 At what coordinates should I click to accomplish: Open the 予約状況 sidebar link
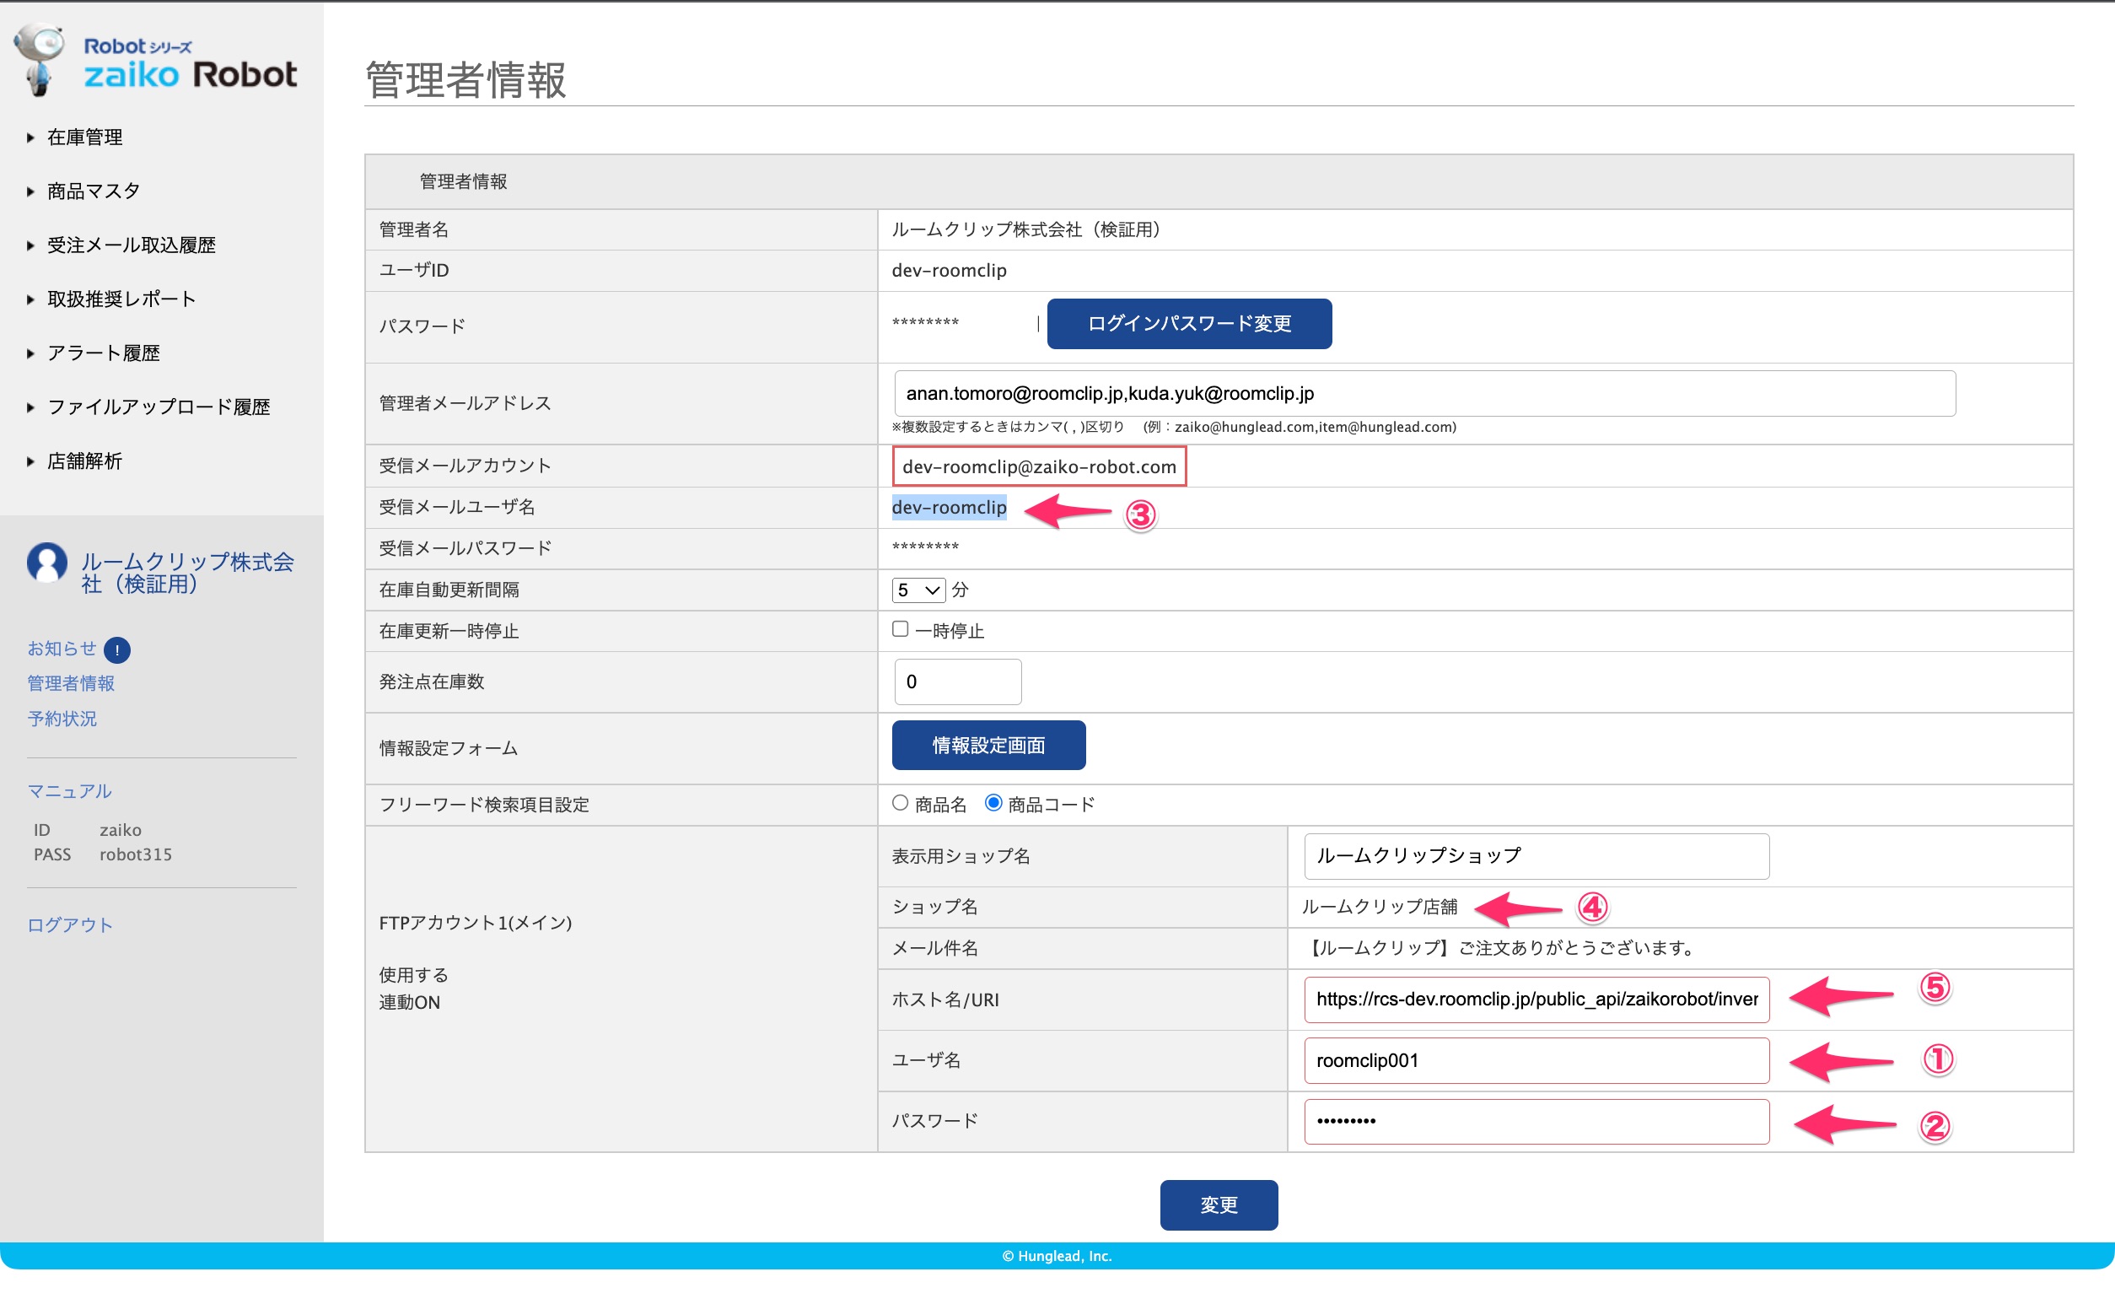(x=62, y=719)
